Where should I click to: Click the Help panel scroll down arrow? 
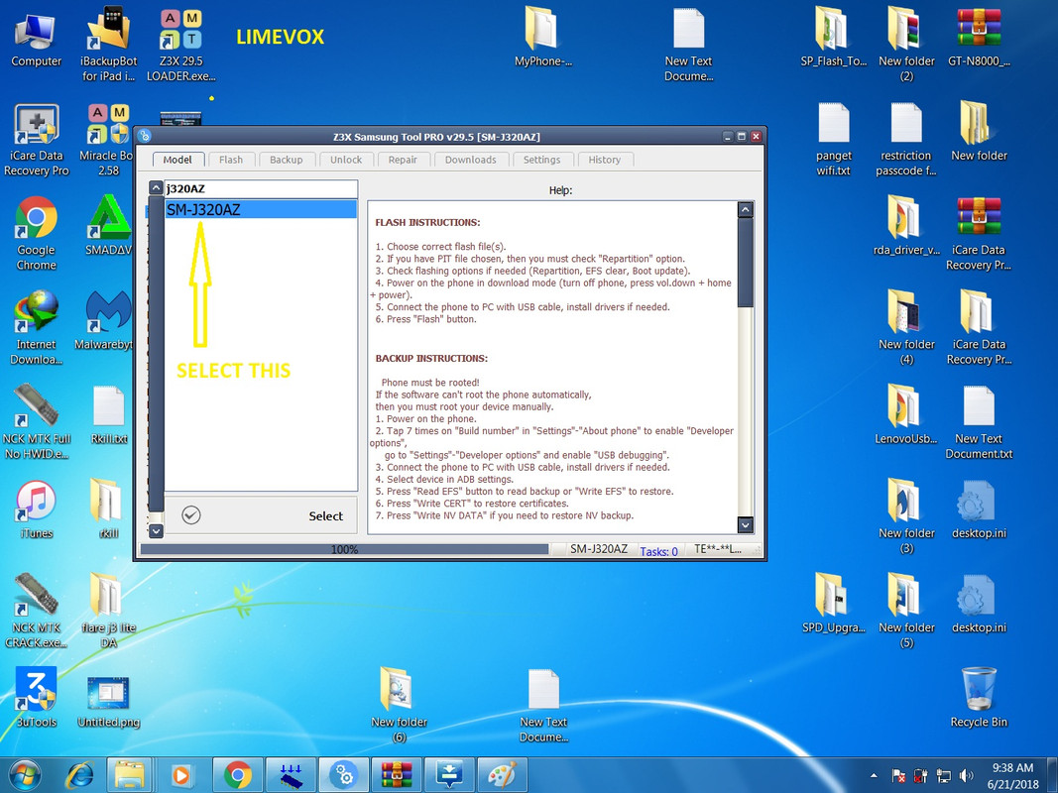coord(745,524)
